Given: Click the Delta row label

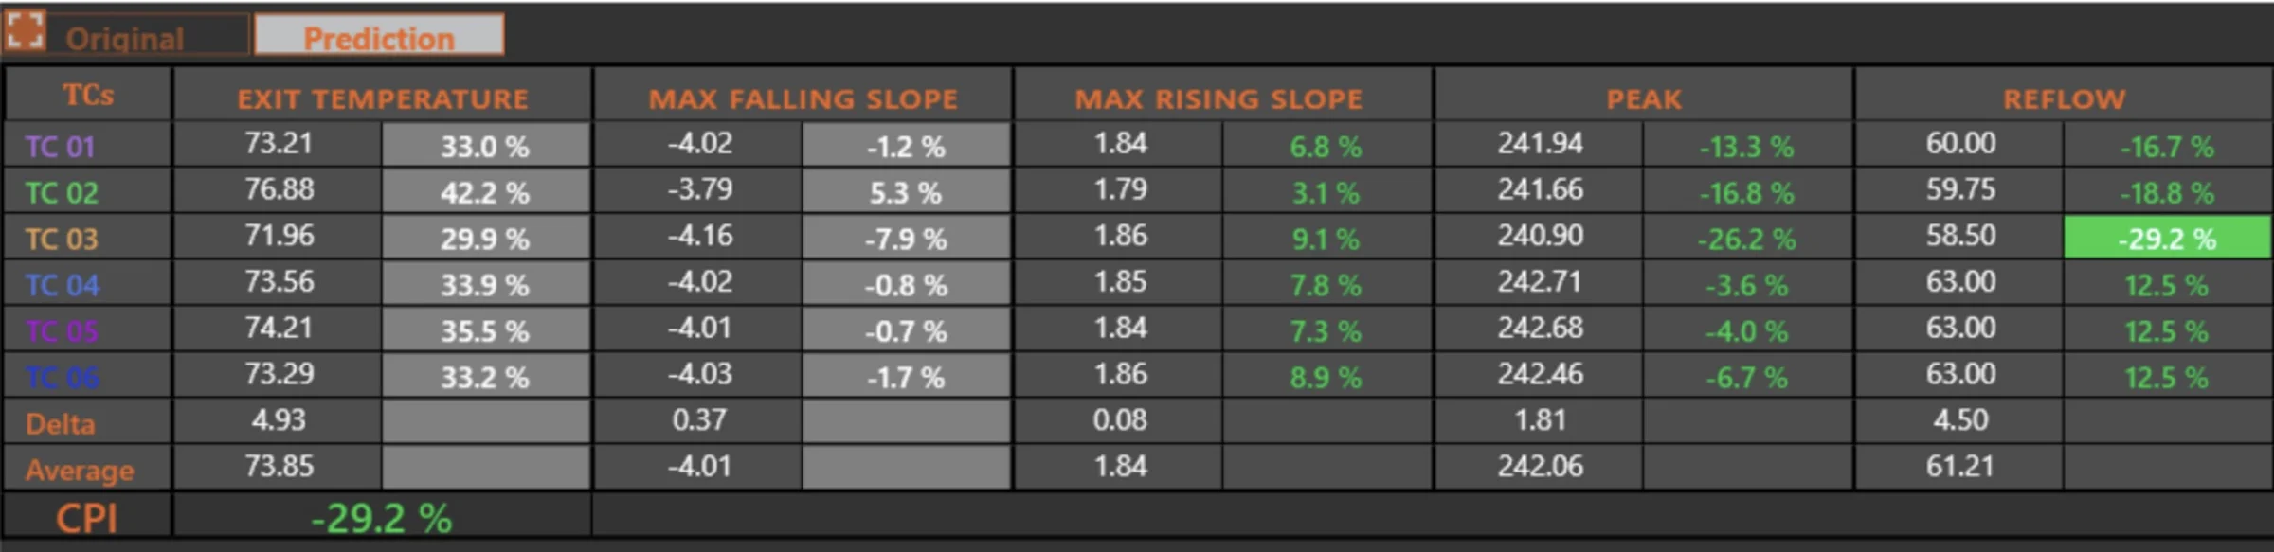Looking at the screenshot, I should (61, 423).
